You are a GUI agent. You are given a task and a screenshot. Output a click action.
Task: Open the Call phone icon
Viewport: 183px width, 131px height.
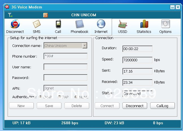point(58,24)
